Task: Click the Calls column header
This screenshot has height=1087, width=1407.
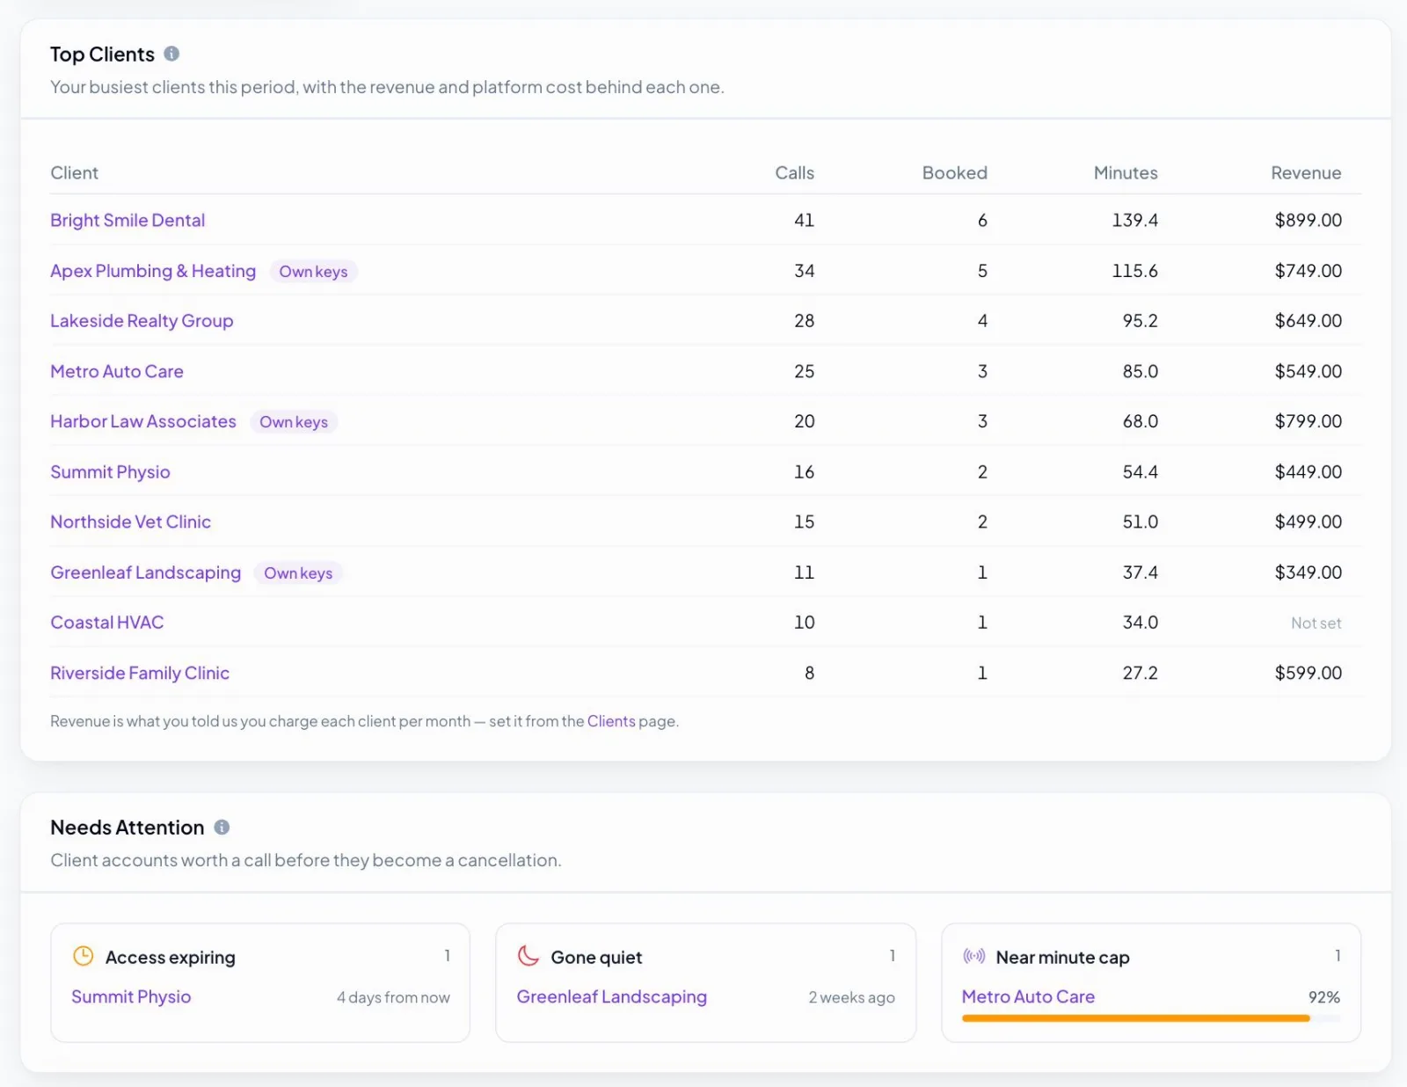Action: click(x=794, y=173)
